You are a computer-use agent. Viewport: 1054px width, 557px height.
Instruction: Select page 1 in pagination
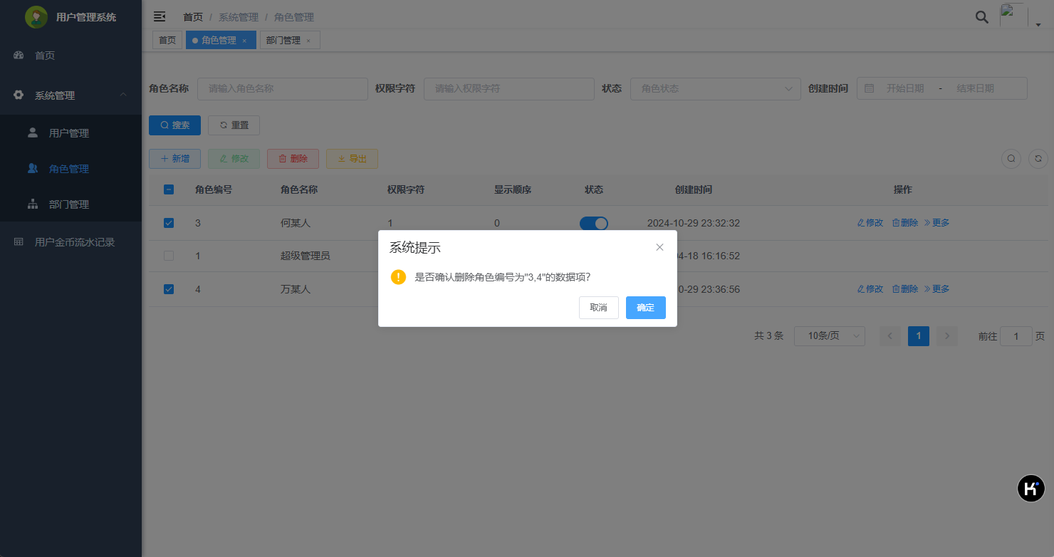coord(919,336)
